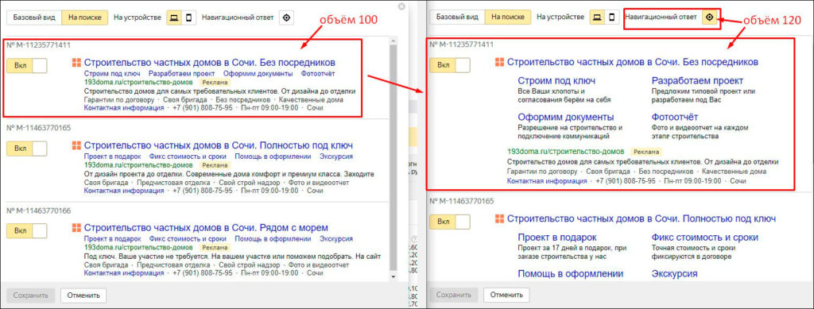Toggle navigation answer target icon in right panel
814x309 pixels.
tap(709, 17)
